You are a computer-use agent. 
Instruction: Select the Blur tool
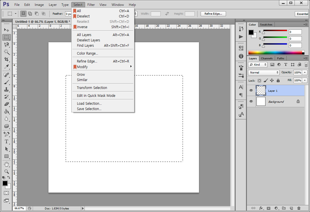pos(6,119)
